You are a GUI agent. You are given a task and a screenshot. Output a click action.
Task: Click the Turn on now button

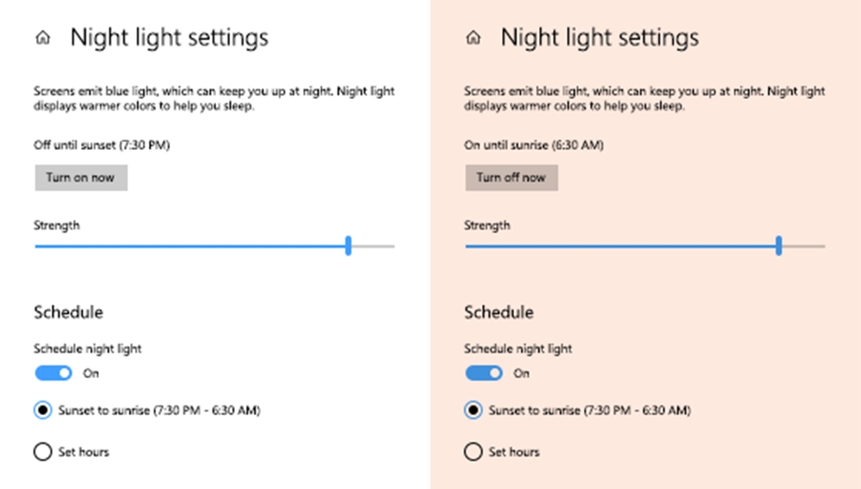[x=81, y=178]
